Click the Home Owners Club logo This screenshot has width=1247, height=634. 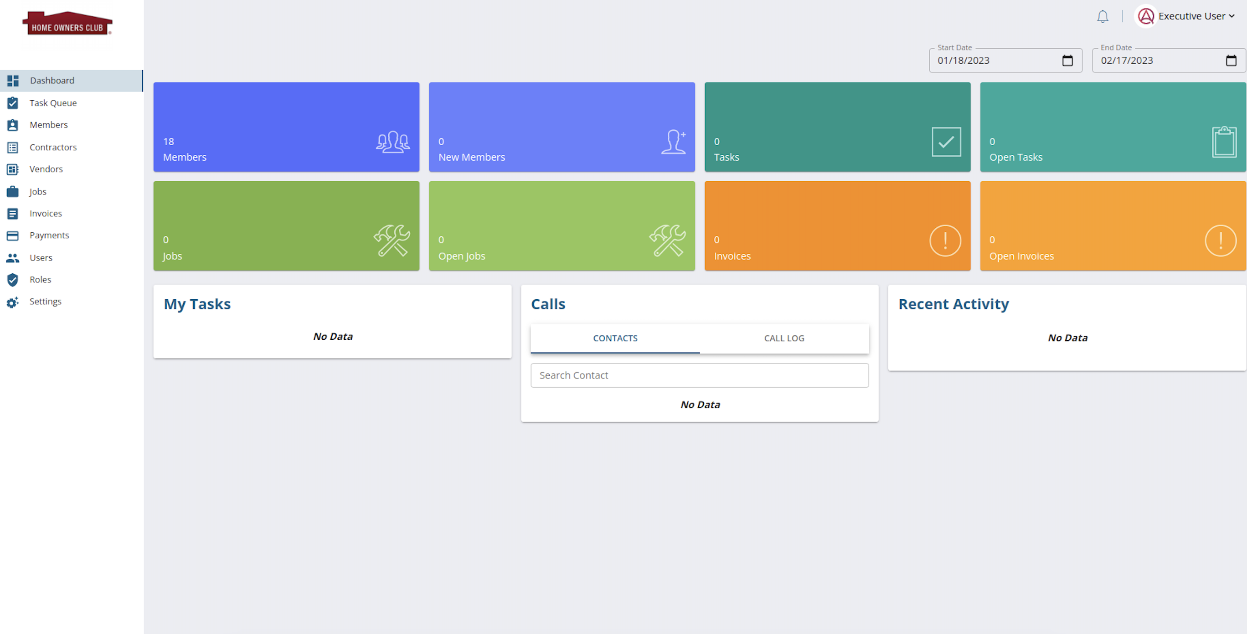pyautogui.click(x=67, y=23)
